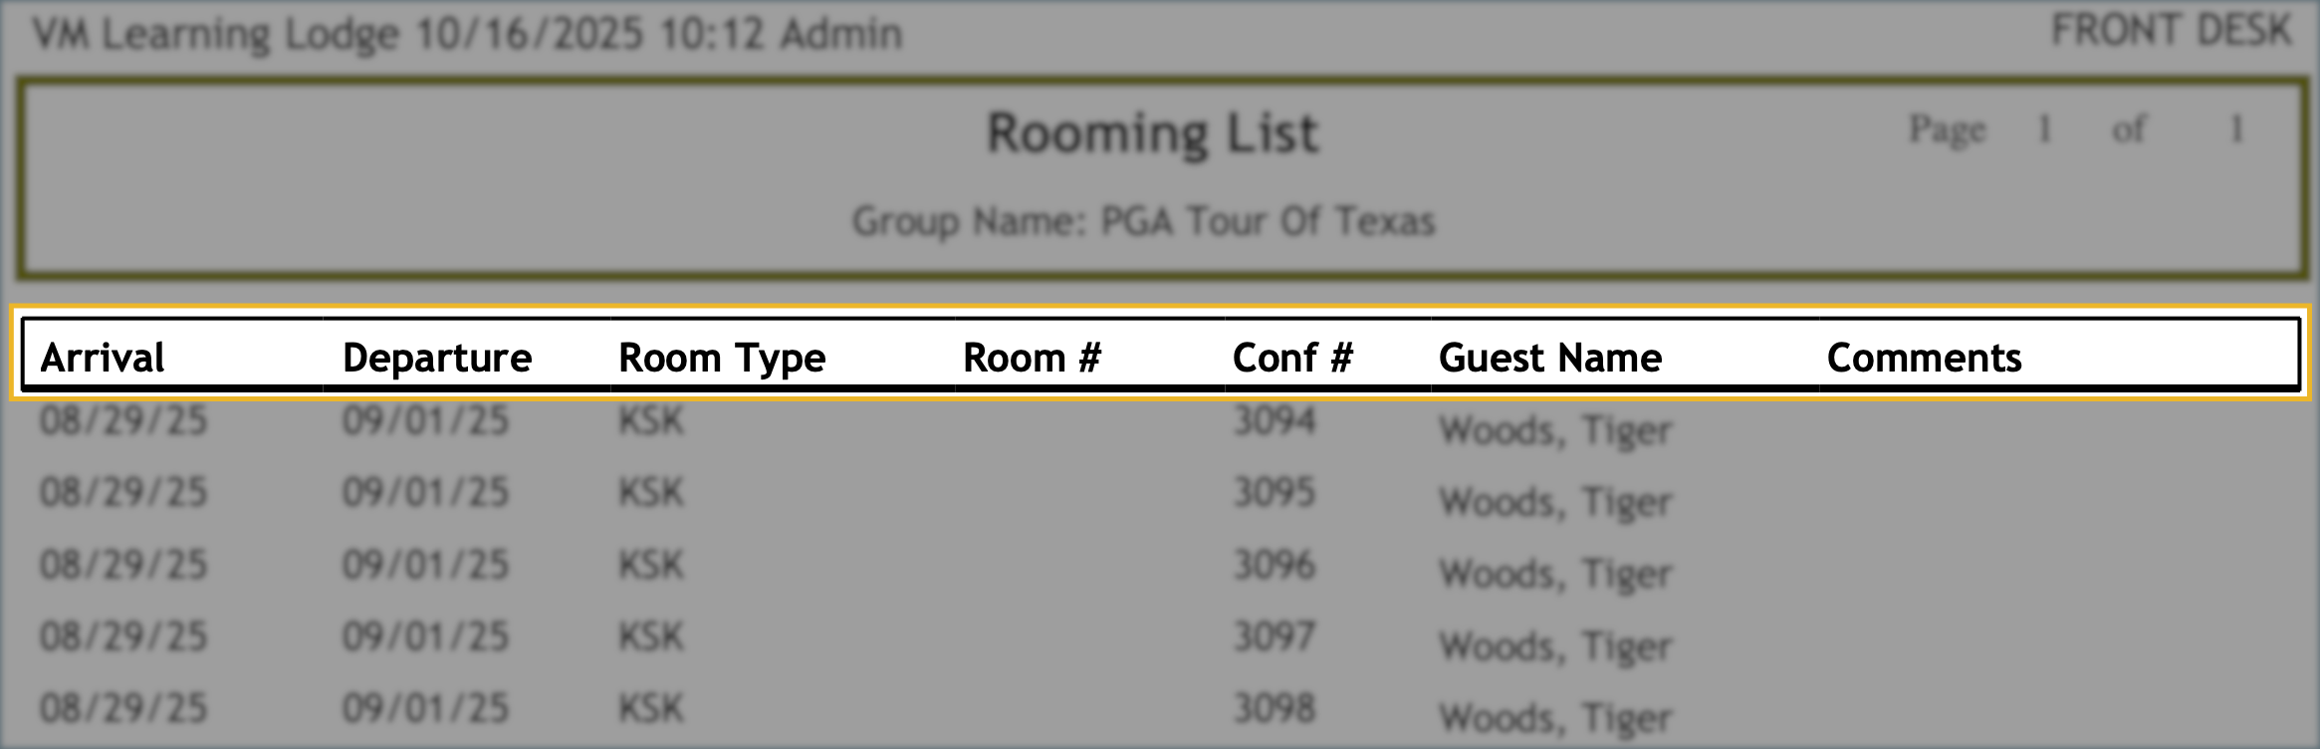The height and width of the screenshot is (749, 2320).
Task: Select the Comments column header
Action: pyautogui.click(x=1924, y=358)
